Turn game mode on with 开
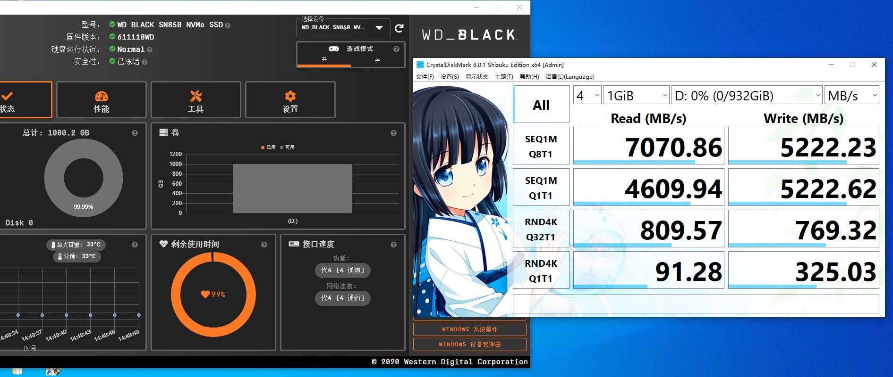Screen dimensions: 893x377 [x=324, y=60]
